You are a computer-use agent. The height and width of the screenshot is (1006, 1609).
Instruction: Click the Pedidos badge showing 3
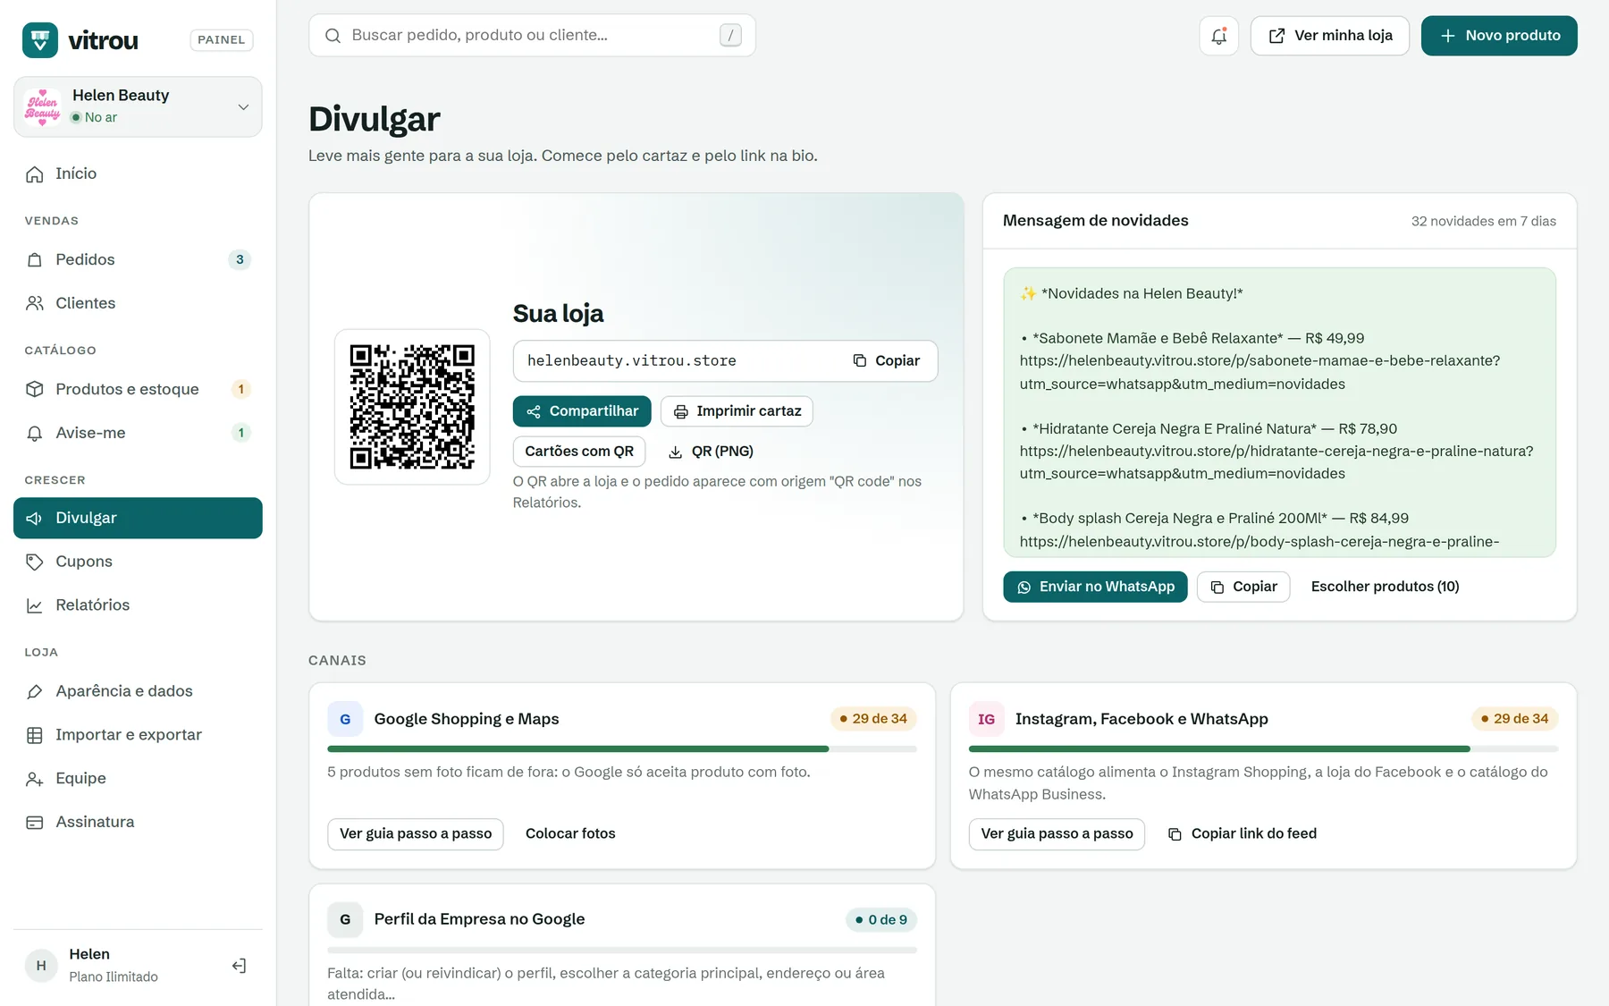(x=240, y=259)
